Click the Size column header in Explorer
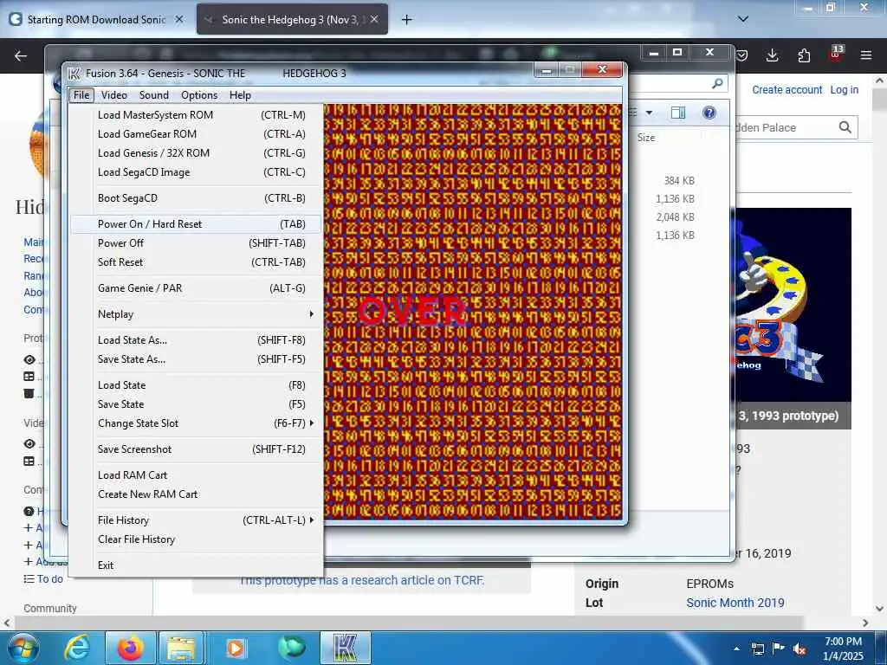Image resolution: width=887 pixels, height=665 pixels. click(646, 138)
